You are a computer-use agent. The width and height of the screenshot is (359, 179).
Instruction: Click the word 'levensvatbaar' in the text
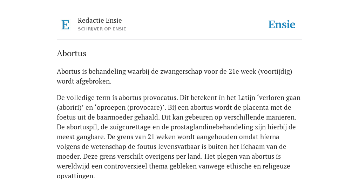tap(179, 146)
